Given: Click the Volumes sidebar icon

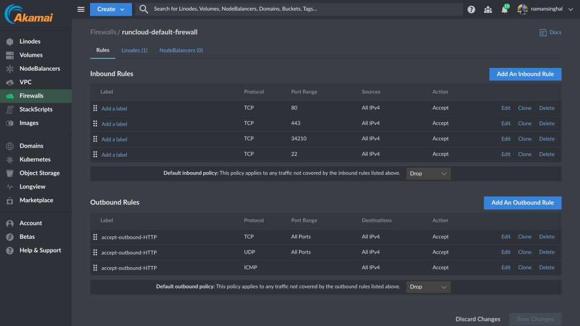Looking at the screenshot, I should click(x=10, y=55).
